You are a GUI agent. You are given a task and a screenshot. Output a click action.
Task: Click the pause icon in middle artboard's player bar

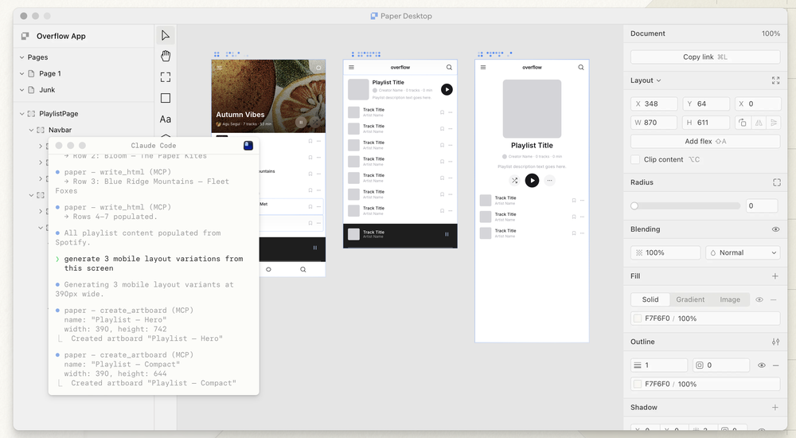tap(447, 234)
